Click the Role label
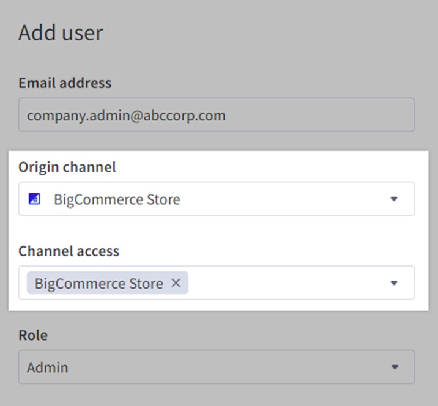Screen dimensions: 438x406 [33, 335]
